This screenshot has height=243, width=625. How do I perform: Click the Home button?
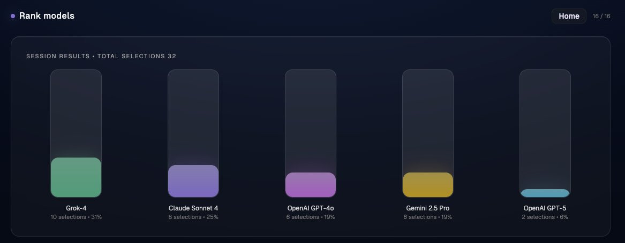coord(569,16)
